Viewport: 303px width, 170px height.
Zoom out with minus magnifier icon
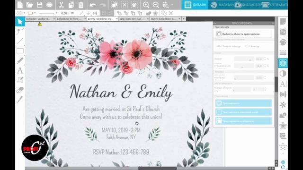click(x=156, y=5)
